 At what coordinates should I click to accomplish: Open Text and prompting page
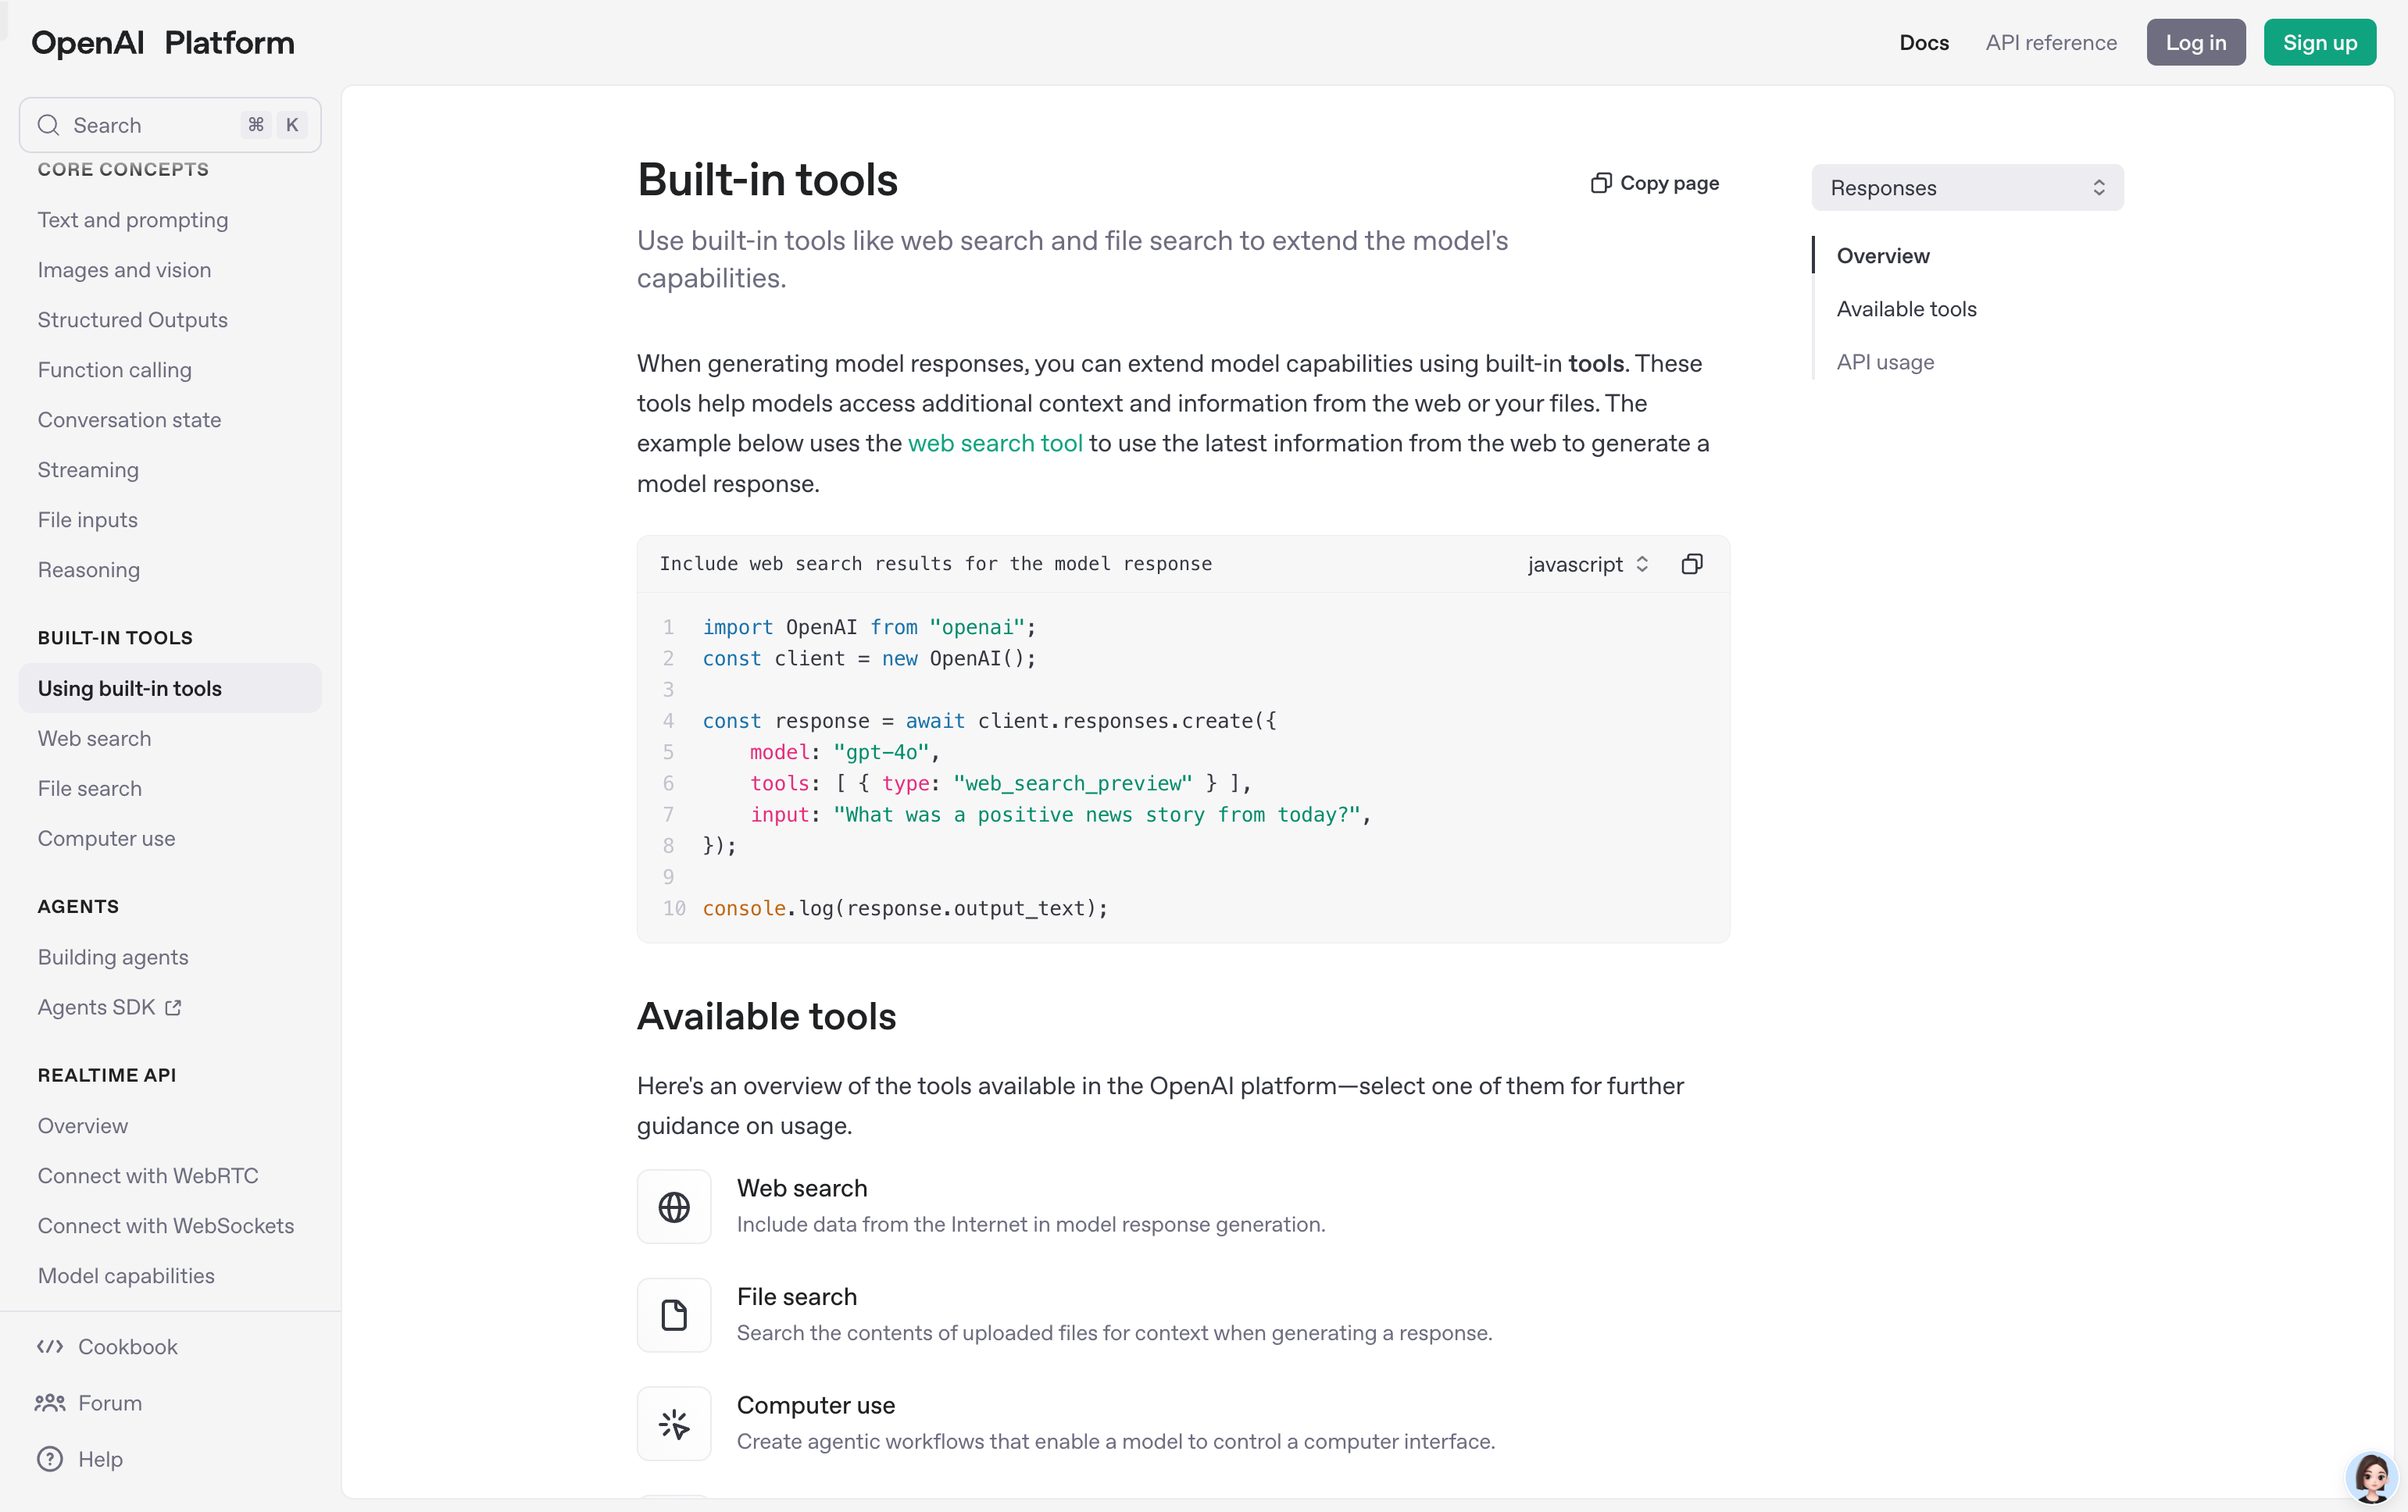(133, 220)
